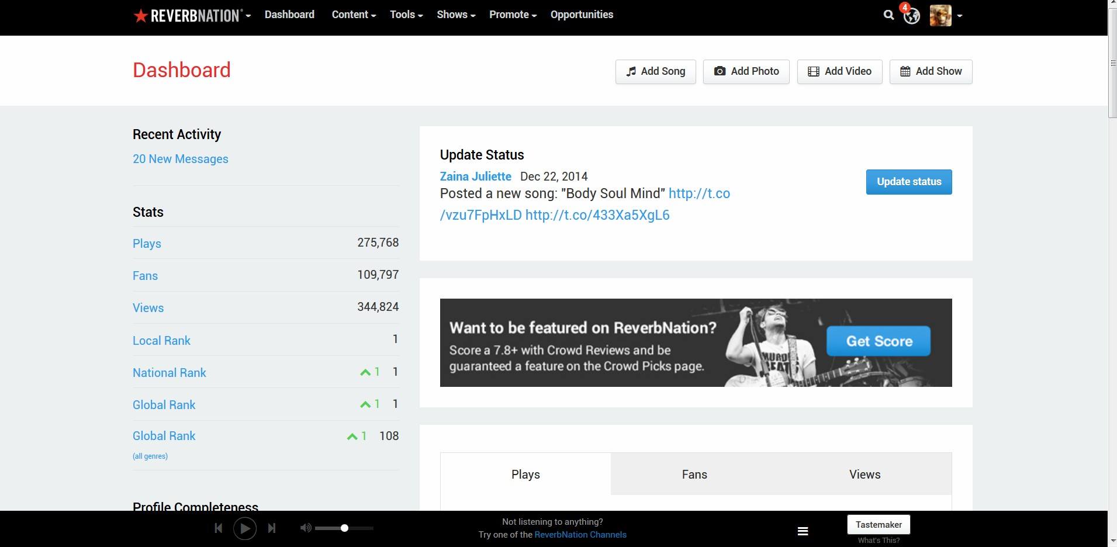Adjust the volume slider in player
The height and width of the screenshot is (547, 1117).
[344, 528]
